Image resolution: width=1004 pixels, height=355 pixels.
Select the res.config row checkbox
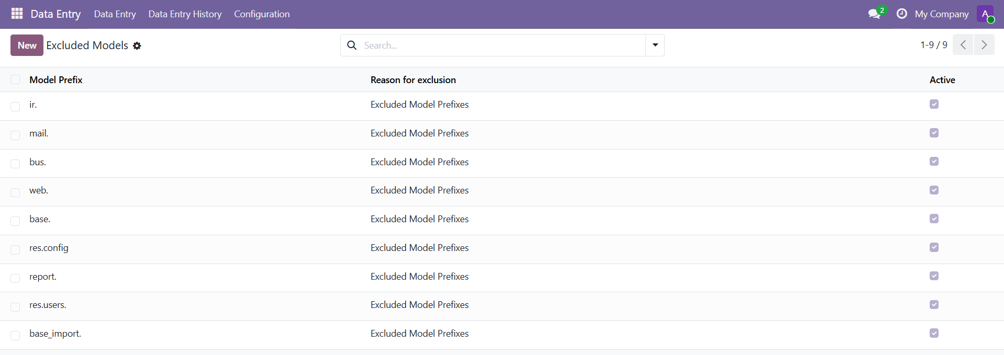(x=15, y=249)
